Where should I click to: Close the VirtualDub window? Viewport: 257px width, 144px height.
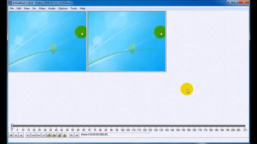[x=244, y=2]
